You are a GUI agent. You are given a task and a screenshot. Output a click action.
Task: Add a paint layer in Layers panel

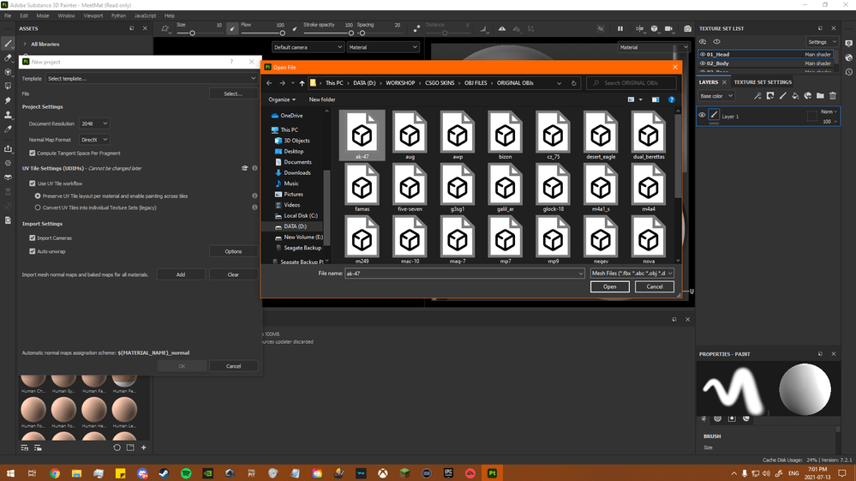(x=783, y=96)
